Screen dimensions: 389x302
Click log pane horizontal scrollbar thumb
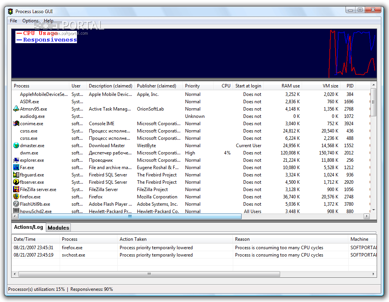click(149, 274)
